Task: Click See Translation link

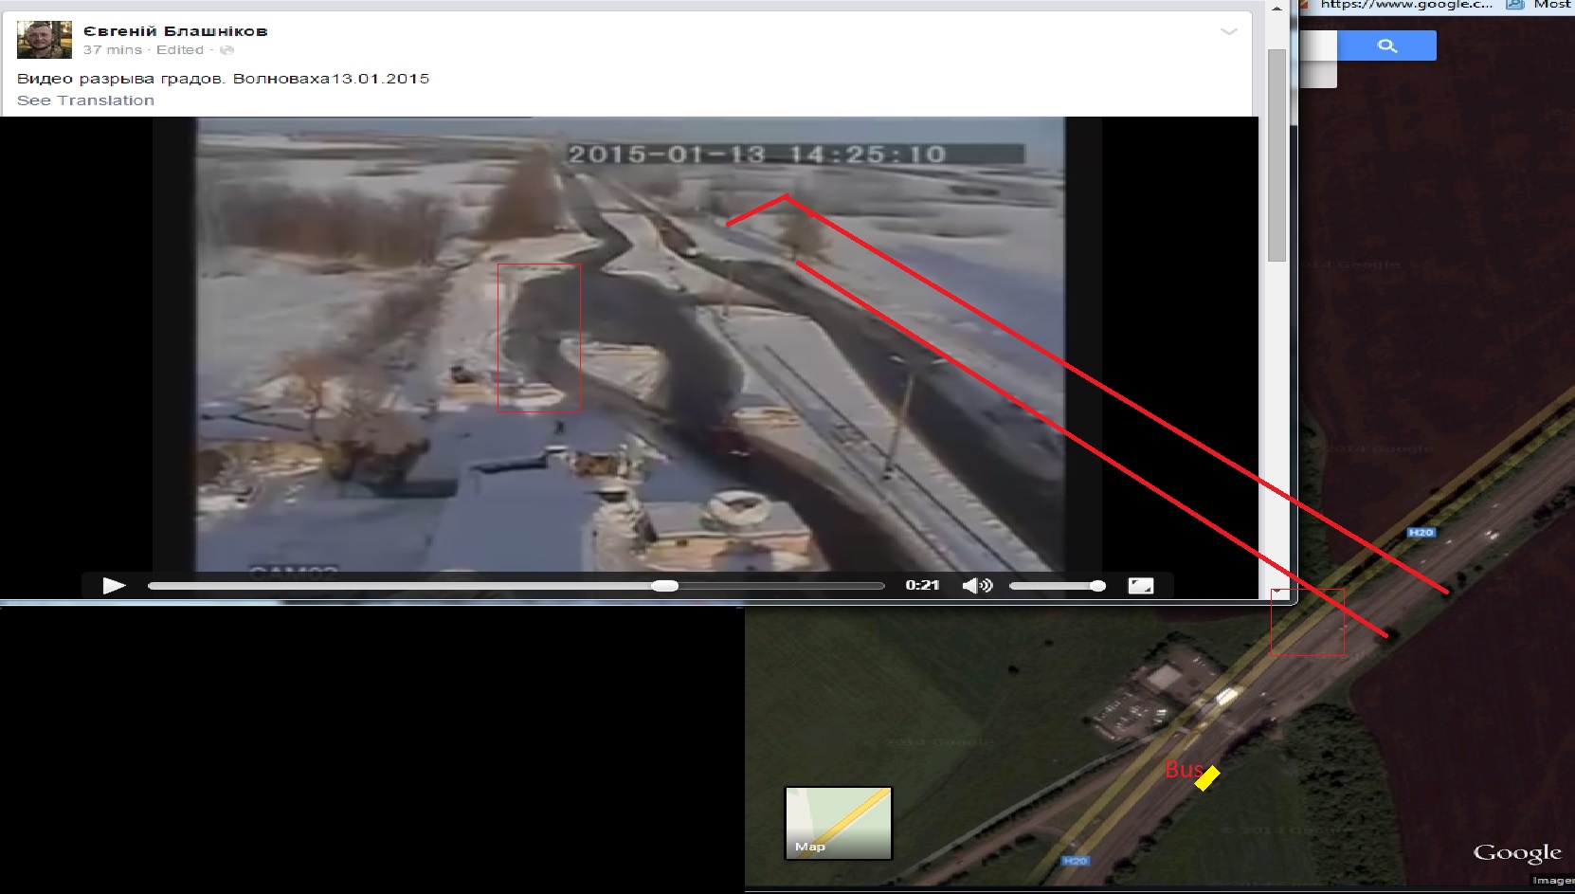Action: click(x=85, y=100)
